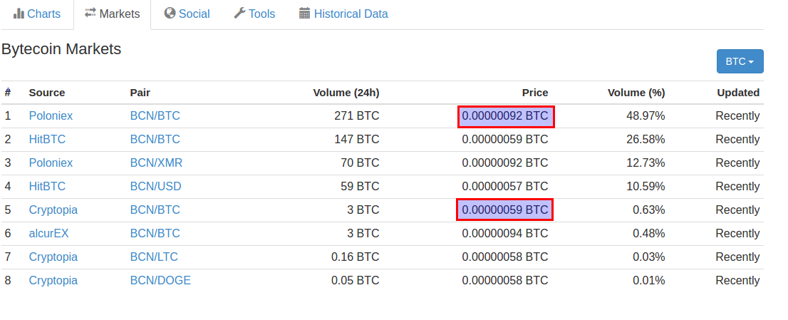Viewport: 788px width, 320px height.
Task: Open the Poloniex link in row 1
Action: (x=51, y=115)
